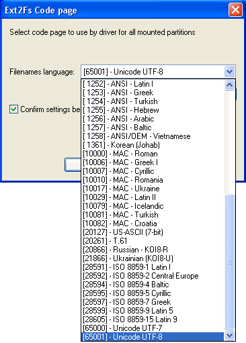This screenshot has height=343, width=246.
Task: Pick [10082] MAC - Croatia
Action: click(153, 224)
